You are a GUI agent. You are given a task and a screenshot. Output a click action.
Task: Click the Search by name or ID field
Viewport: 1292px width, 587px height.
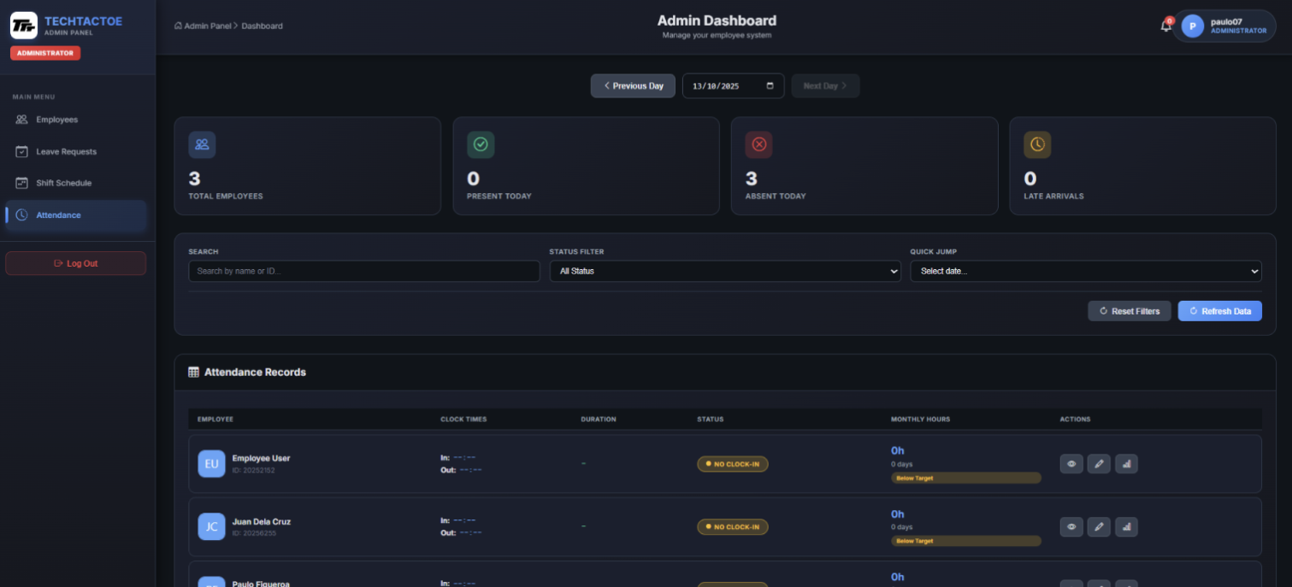tap(364, 271)
